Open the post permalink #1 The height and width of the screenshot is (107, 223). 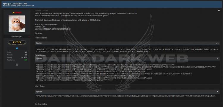click(219, 10)
